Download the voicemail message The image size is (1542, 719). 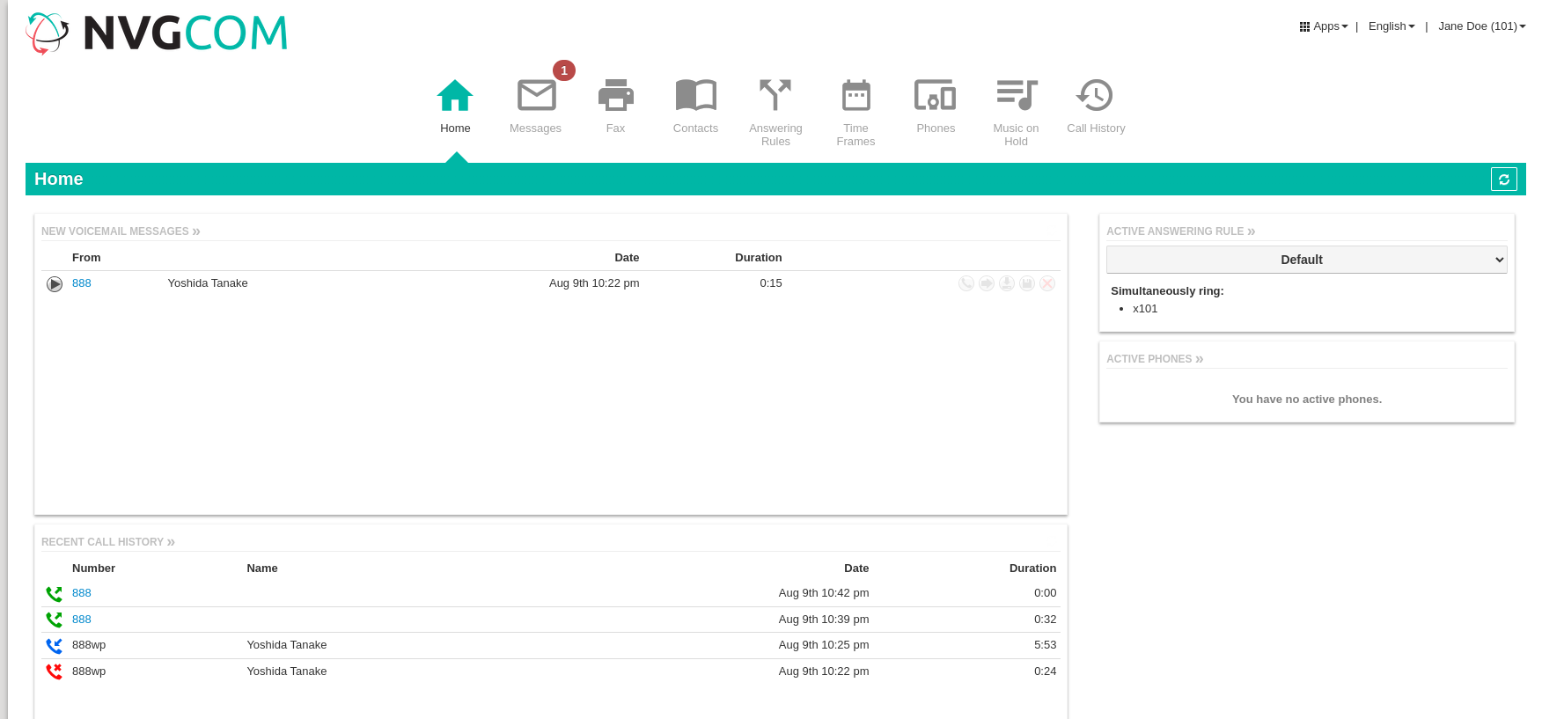pos(1007,283)
